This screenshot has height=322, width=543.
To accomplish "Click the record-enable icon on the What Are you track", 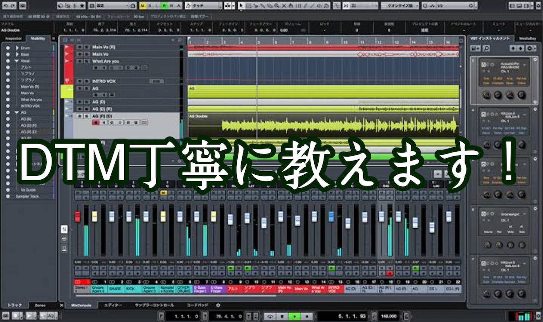I will (95, 68).
